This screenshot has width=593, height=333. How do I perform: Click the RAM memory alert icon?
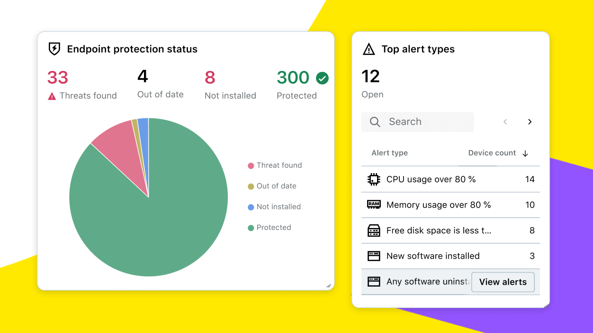(374, 205)
